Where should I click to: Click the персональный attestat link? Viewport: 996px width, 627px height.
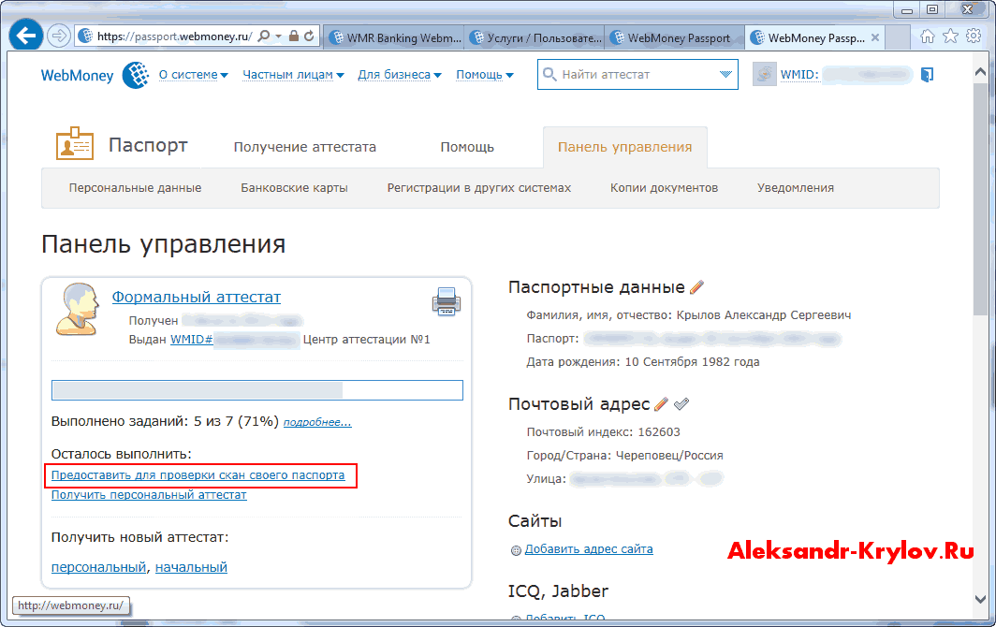(x=98, y=567)
